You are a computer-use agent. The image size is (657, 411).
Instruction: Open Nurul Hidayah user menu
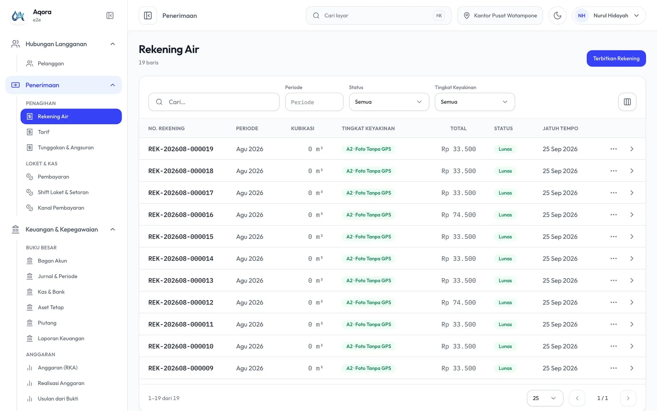pos(609,15)
